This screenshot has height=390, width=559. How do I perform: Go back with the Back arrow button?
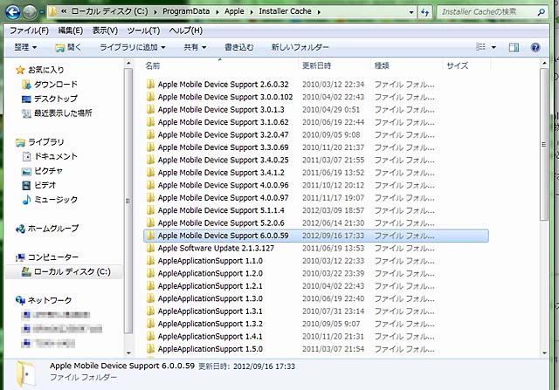click(13, 12)
